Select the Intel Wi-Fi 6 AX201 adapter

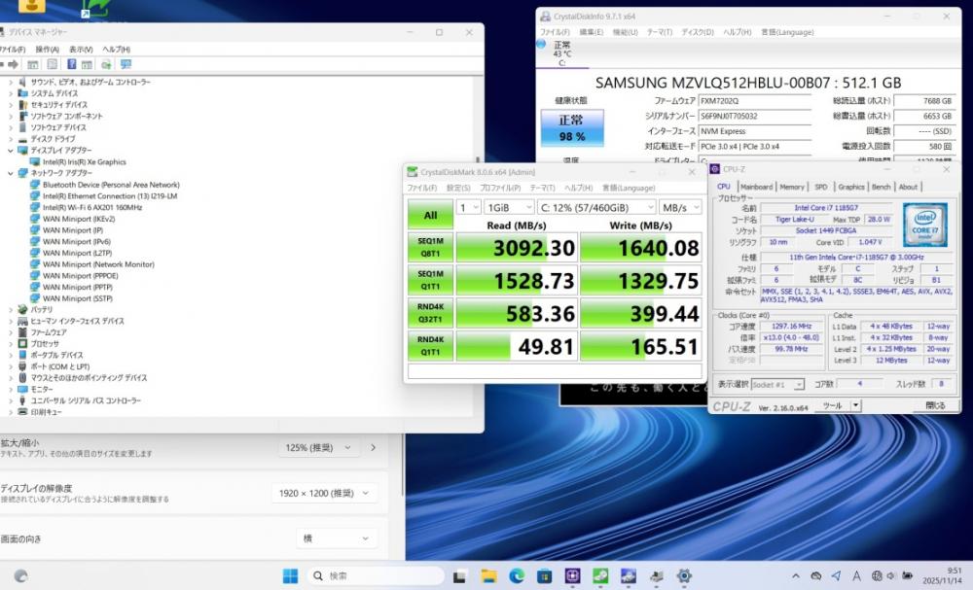click(92, 207)
